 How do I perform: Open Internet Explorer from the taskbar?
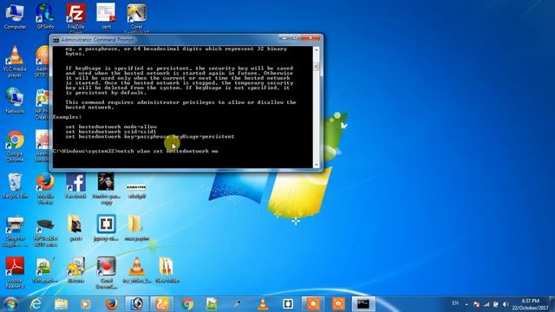pos(36,304)
